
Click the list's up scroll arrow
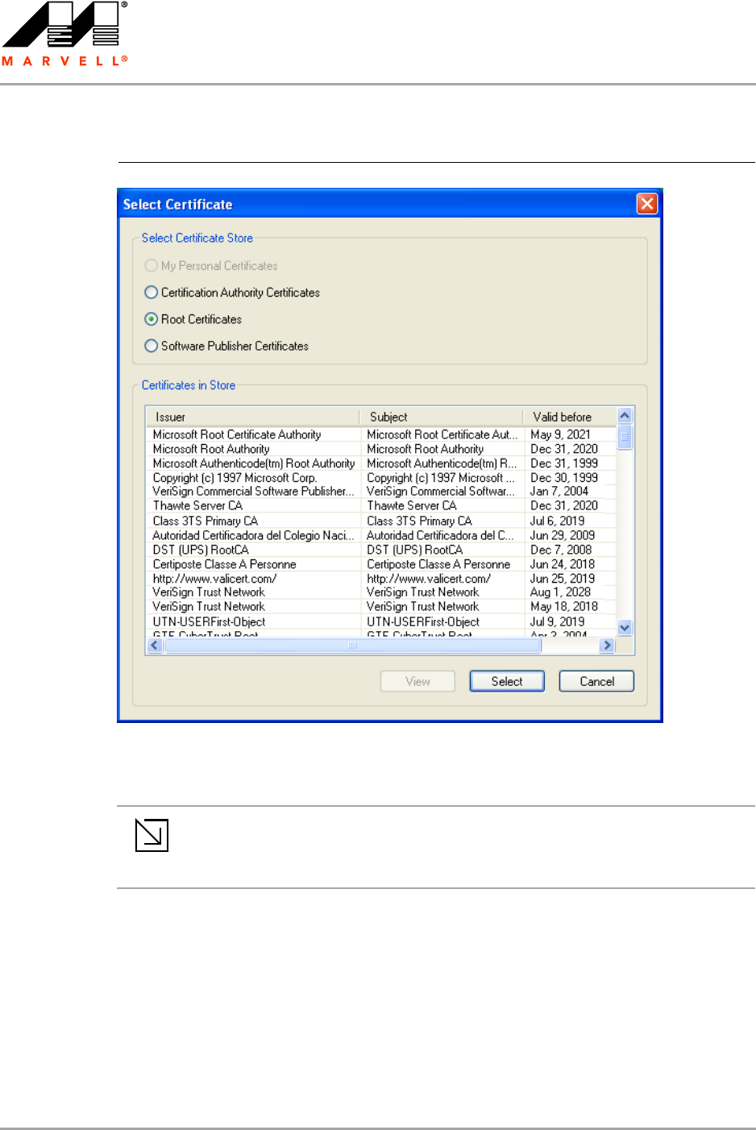pos(625,416)
